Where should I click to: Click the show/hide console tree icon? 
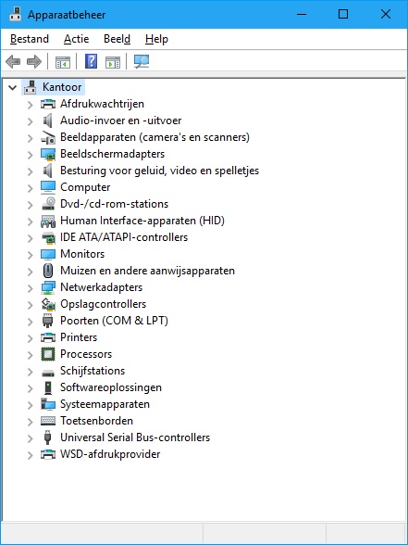[x=63, y=62]
